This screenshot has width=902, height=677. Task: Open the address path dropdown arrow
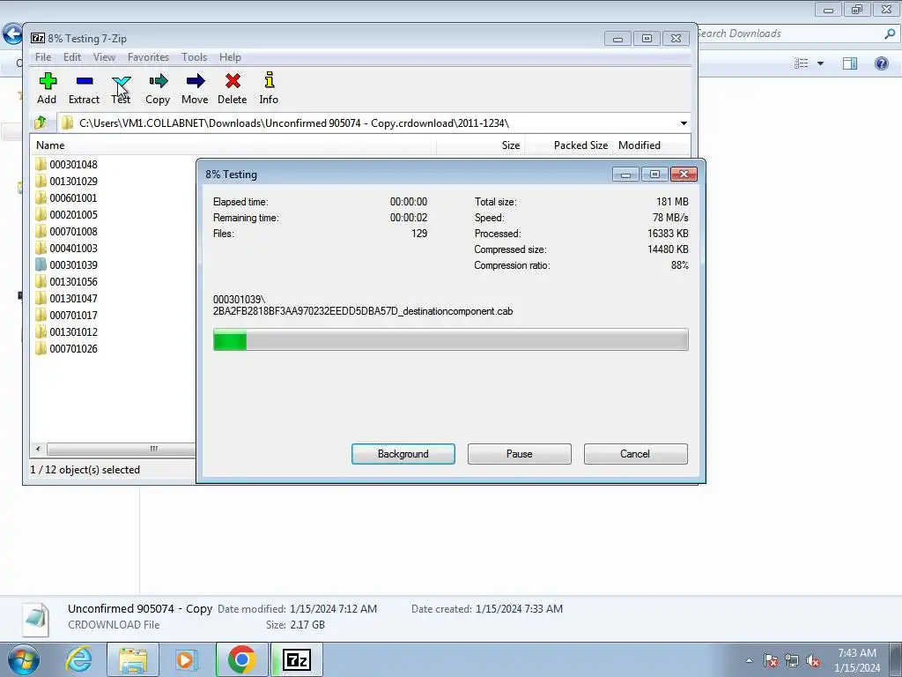click(684, 123)
